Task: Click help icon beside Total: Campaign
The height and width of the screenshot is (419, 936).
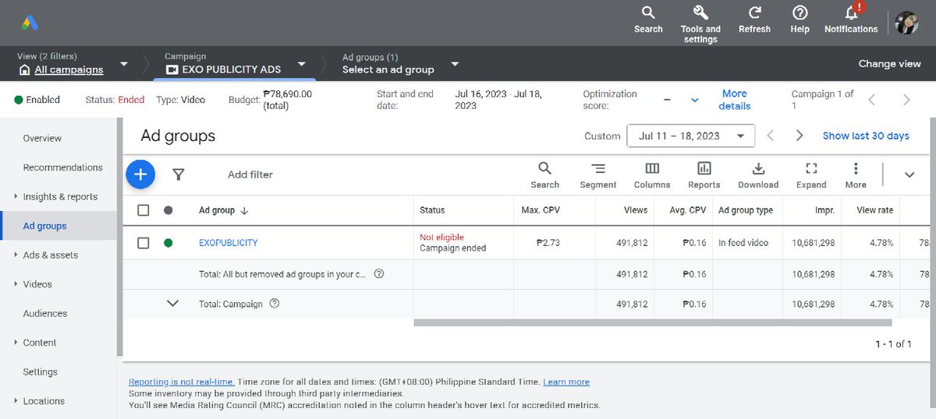Action: [275, 304]
